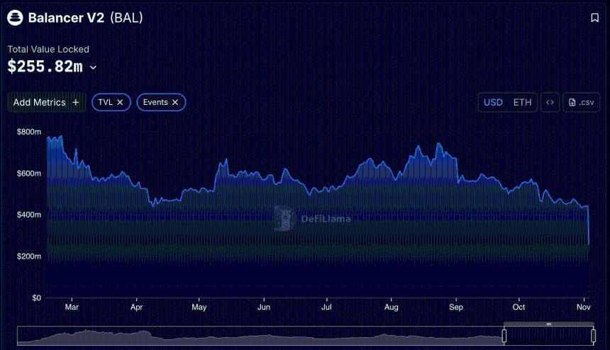
Task: Select the TVL chip label
Action: pos(105,103)
